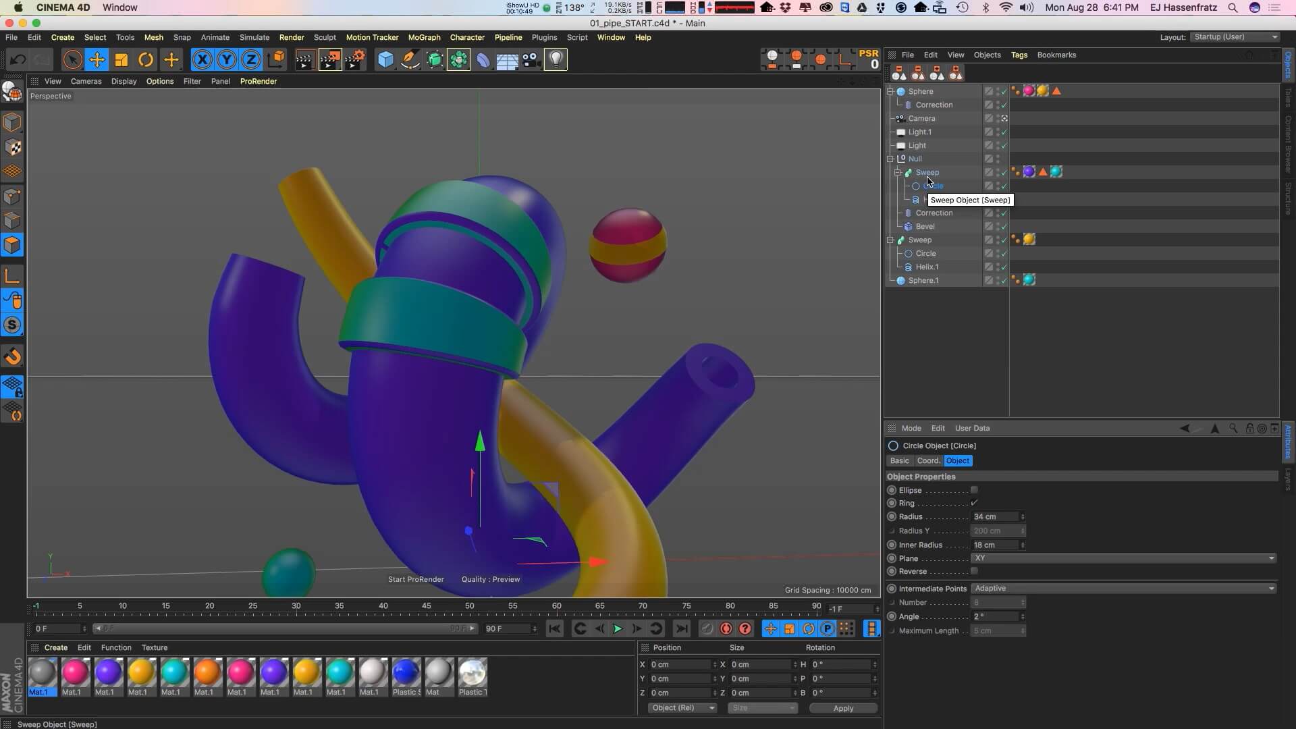The image size is (1296, 729).
Task: Click the Render to Picture Viewer icon
Action: point(329,60)
